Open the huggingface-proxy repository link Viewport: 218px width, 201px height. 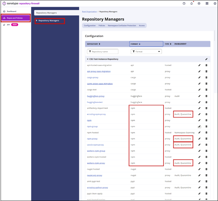(95, 96)
